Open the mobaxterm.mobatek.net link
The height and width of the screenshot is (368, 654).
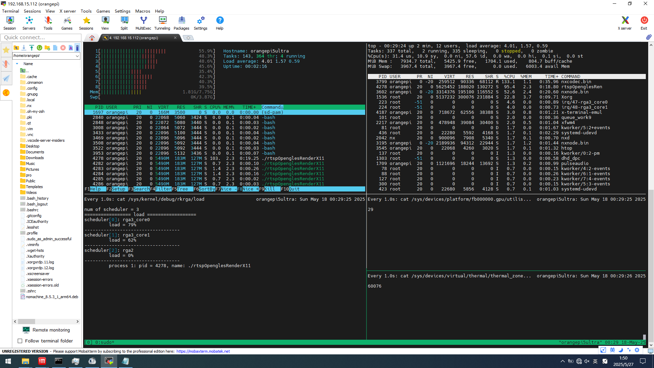pyautogui.click(x=203, y=351)
